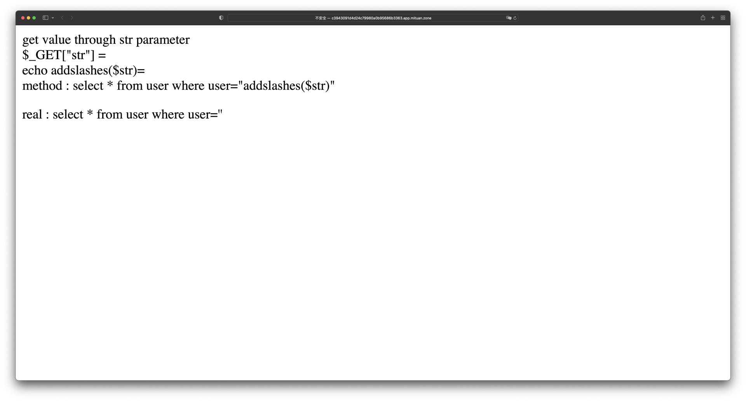Minimize the window with yellow button
The height and width of the screenshot is (401, 746).
[28, 18]
